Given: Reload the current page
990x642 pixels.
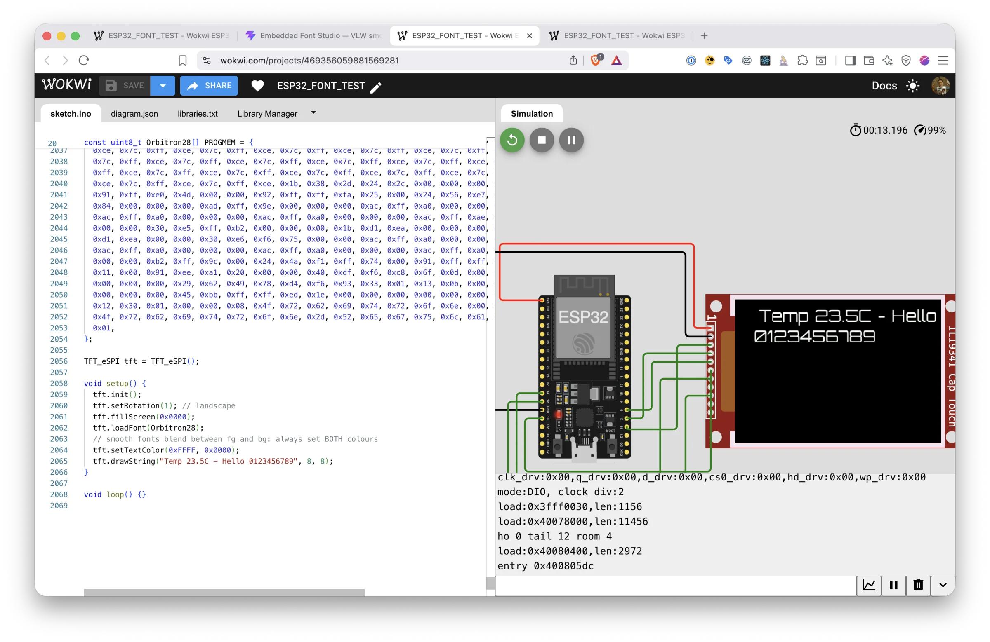Looking at the screenshot, I should 84,60.
